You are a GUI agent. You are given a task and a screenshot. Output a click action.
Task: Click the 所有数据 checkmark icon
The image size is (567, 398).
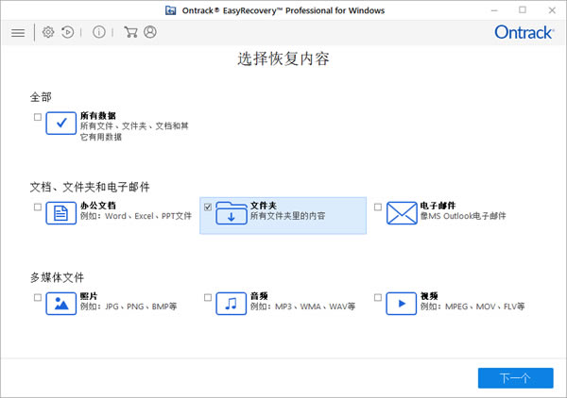coord(60,123)
